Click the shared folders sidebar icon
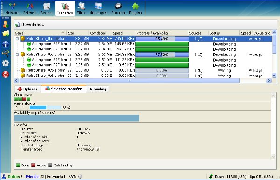 point(6,34)
